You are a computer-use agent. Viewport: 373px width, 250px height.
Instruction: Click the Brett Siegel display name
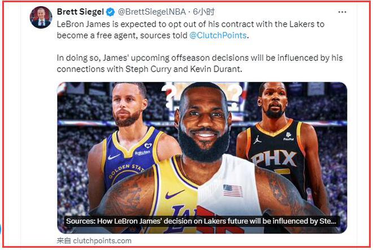click(x=80, y=12)
